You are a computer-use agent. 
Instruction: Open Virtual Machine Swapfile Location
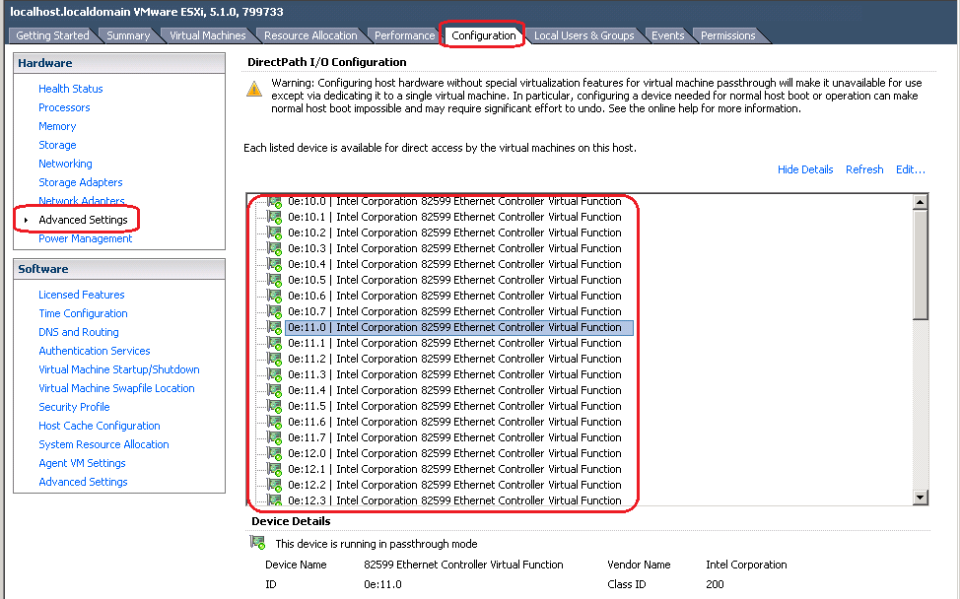coord(117,388)
